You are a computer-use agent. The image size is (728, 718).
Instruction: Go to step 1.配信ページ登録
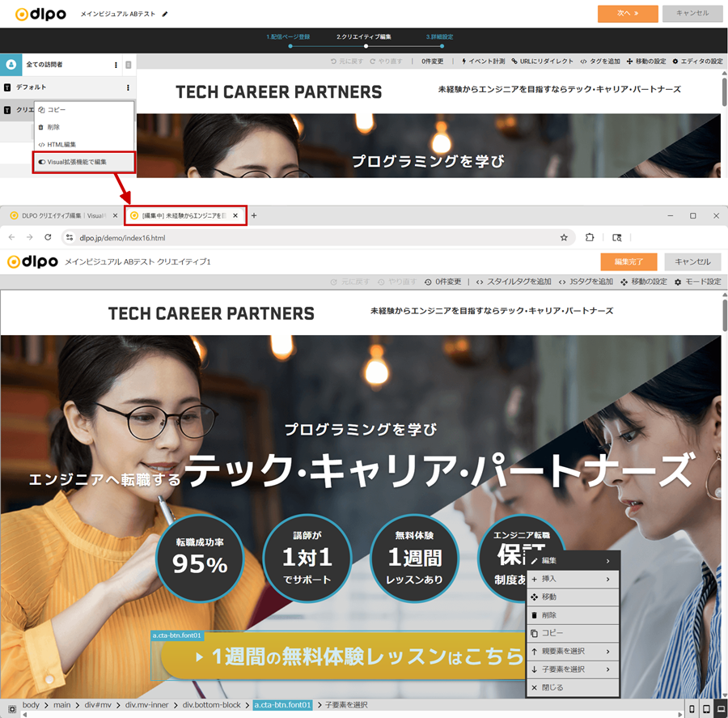(x=288, y=36)
